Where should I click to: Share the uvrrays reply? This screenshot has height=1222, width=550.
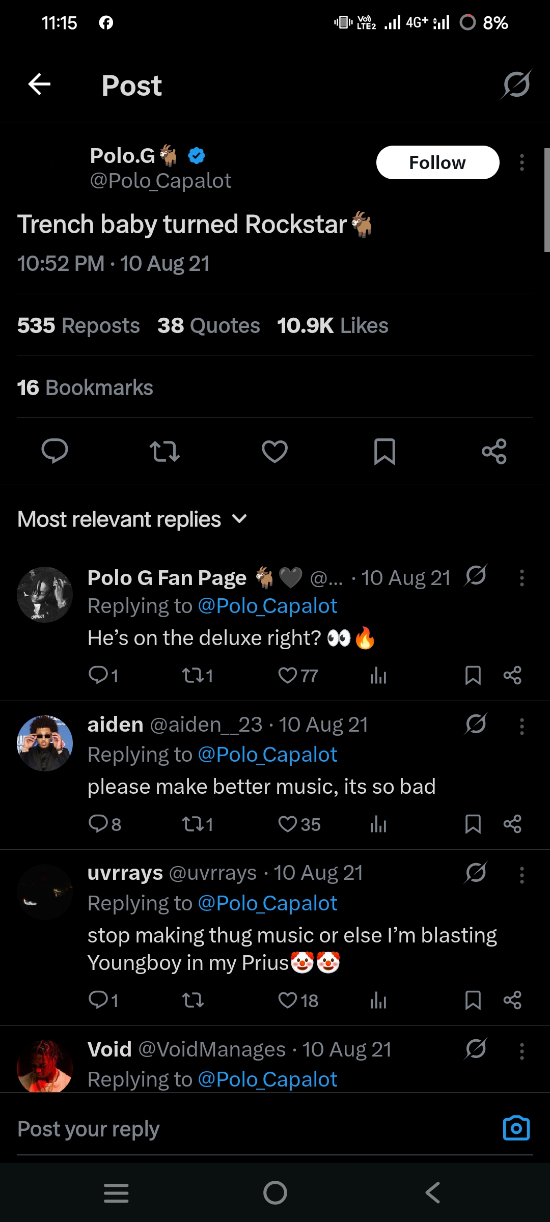point(512,1001)
